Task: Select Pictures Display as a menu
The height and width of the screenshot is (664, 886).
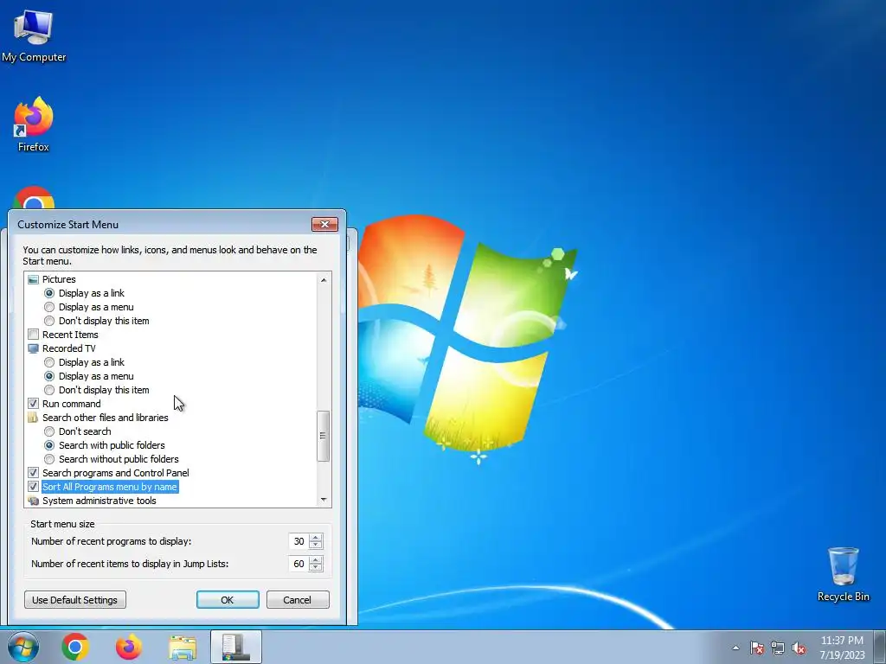Action: point(49,307)
